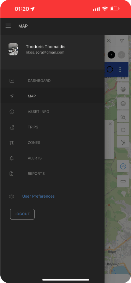Image resolution: width=131 pixels, height=283 pixels.
Task: Tap the battery icon in the status bar
Action: (115, 9)
